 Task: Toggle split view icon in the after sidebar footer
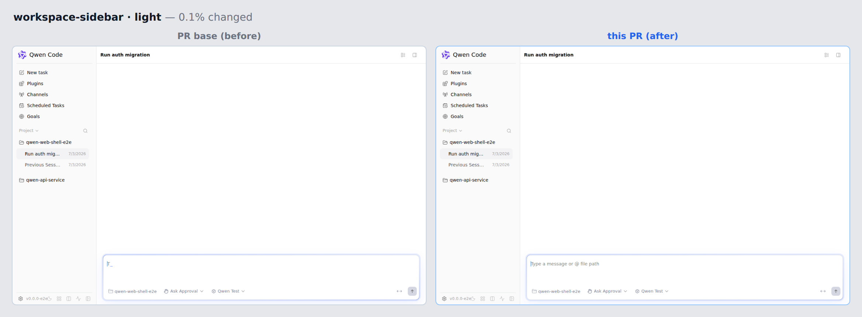tap(492, 299)
